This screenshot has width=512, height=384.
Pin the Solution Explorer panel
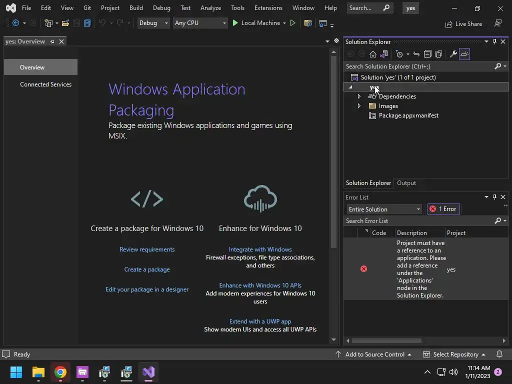(494, 41)
